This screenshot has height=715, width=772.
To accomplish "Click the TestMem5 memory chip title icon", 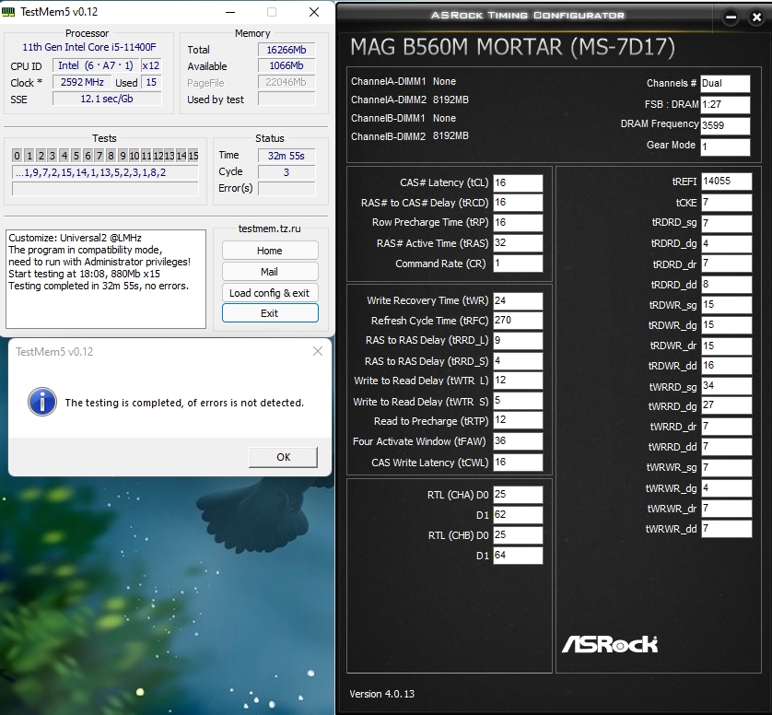I will [8, 11].
